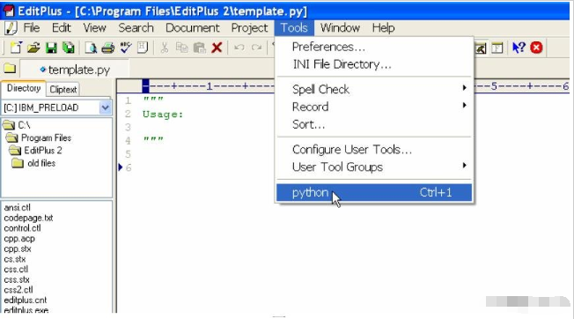Run the python user tool

click(x=374, y=193)
